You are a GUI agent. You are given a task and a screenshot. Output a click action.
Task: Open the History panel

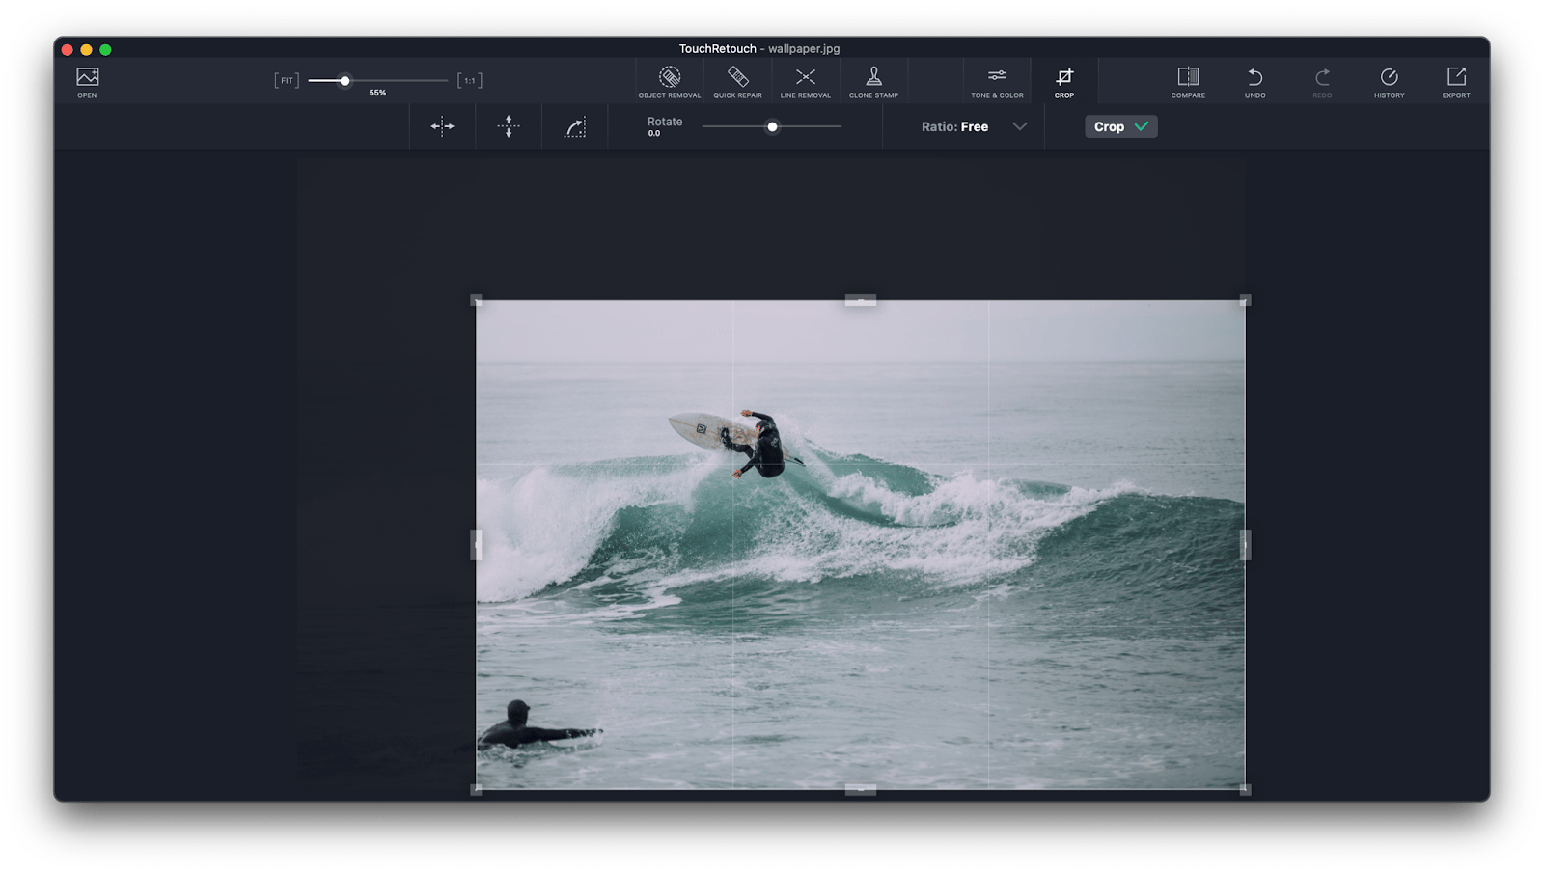[x=1389, y=81]
